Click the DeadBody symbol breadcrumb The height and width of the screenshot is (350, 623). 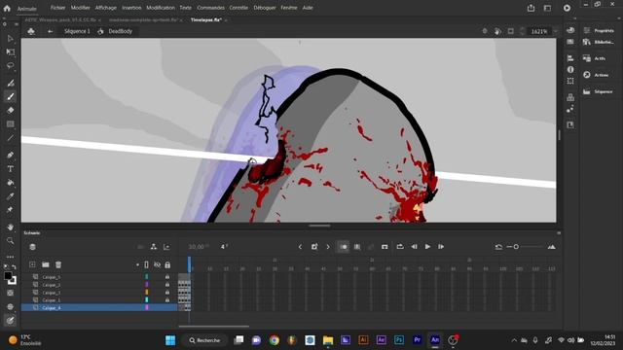(120, 31)
